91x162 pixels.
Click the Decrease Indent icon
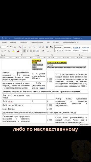pos(40,47)
